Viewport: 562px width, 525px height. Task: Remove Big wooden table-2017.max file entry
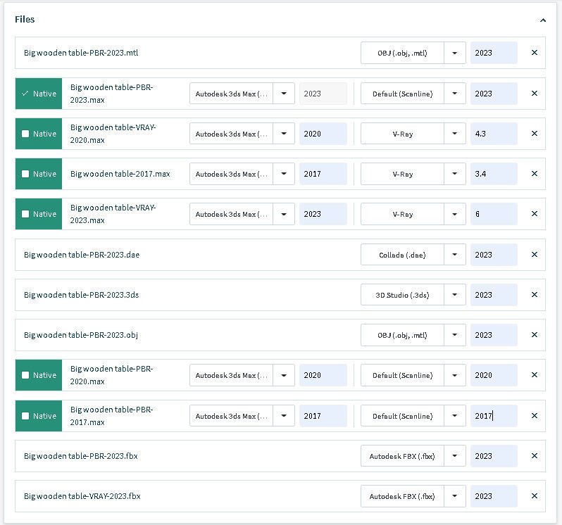coord(534,174)
